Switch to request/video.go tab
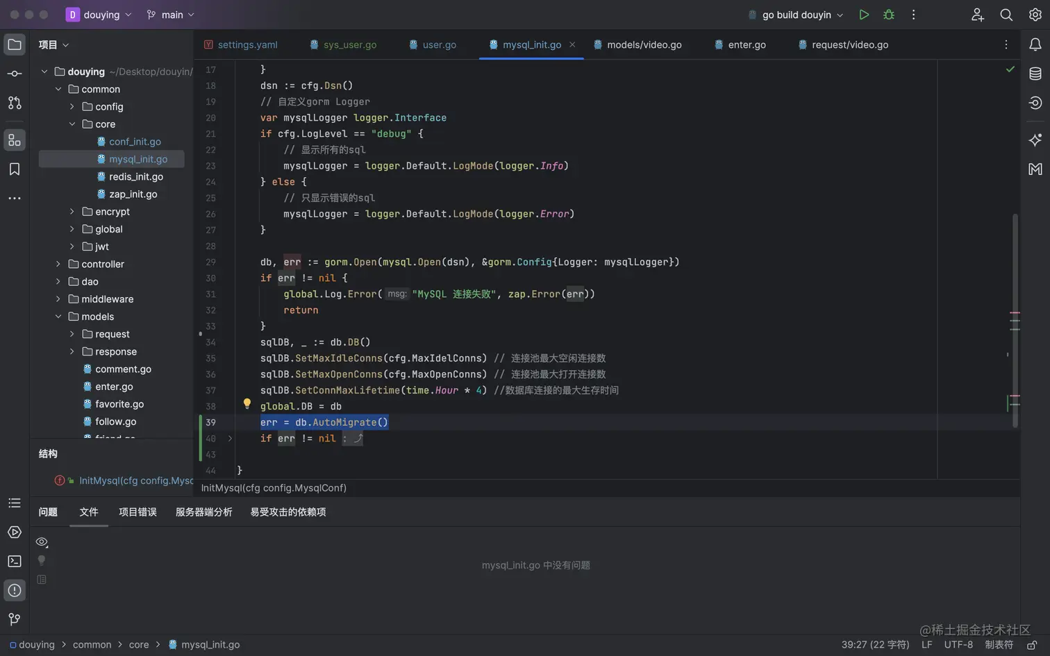The width and height of the screenshot is (1050, 656). [844, 44]
